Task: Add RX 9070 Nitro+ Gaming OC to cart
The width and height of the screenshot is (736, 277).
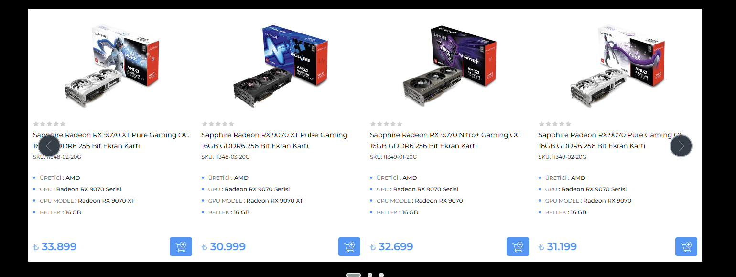Action: point(518,247)
